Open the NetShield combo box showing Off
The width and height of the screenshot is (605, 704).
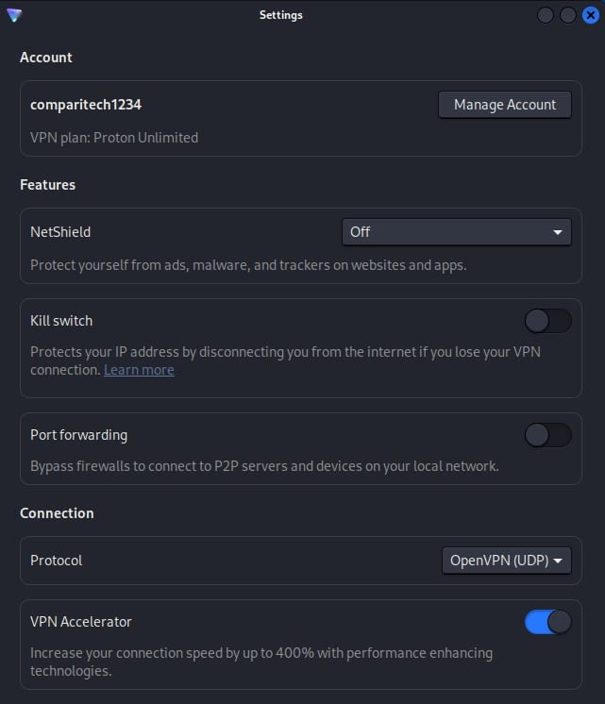[456, 232]
